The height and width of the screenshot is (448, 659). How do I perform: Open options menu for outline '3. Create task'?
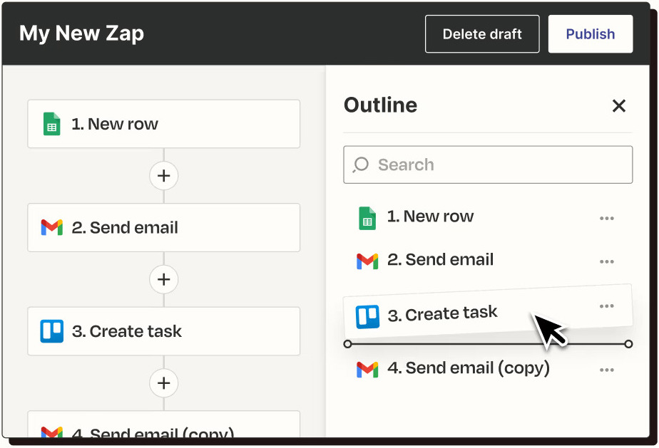[x=606, y=306]
